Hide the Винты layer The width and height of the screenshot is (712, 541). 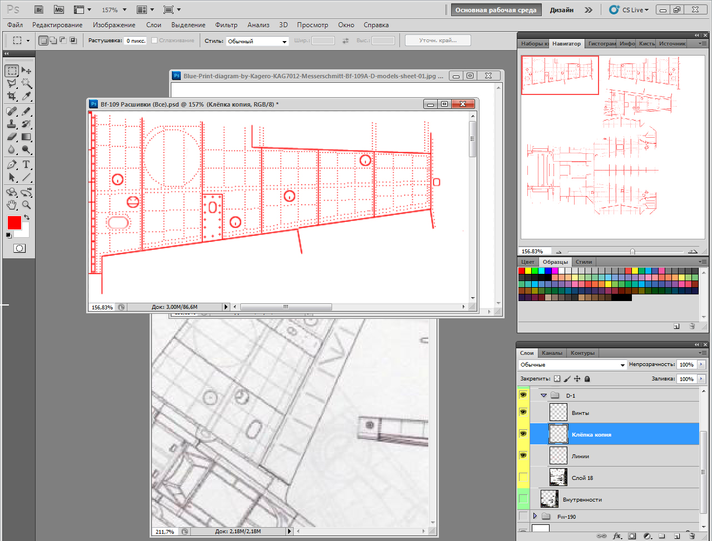tap(523, 412)
